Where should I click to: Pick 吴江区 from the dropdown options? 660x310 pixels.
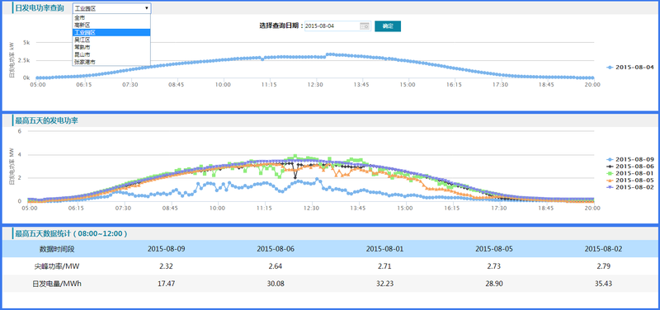tap(111, 40)
